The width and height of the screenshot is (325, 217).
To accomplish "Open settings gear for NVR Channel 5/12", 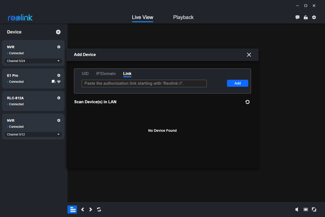I will 59,120.
